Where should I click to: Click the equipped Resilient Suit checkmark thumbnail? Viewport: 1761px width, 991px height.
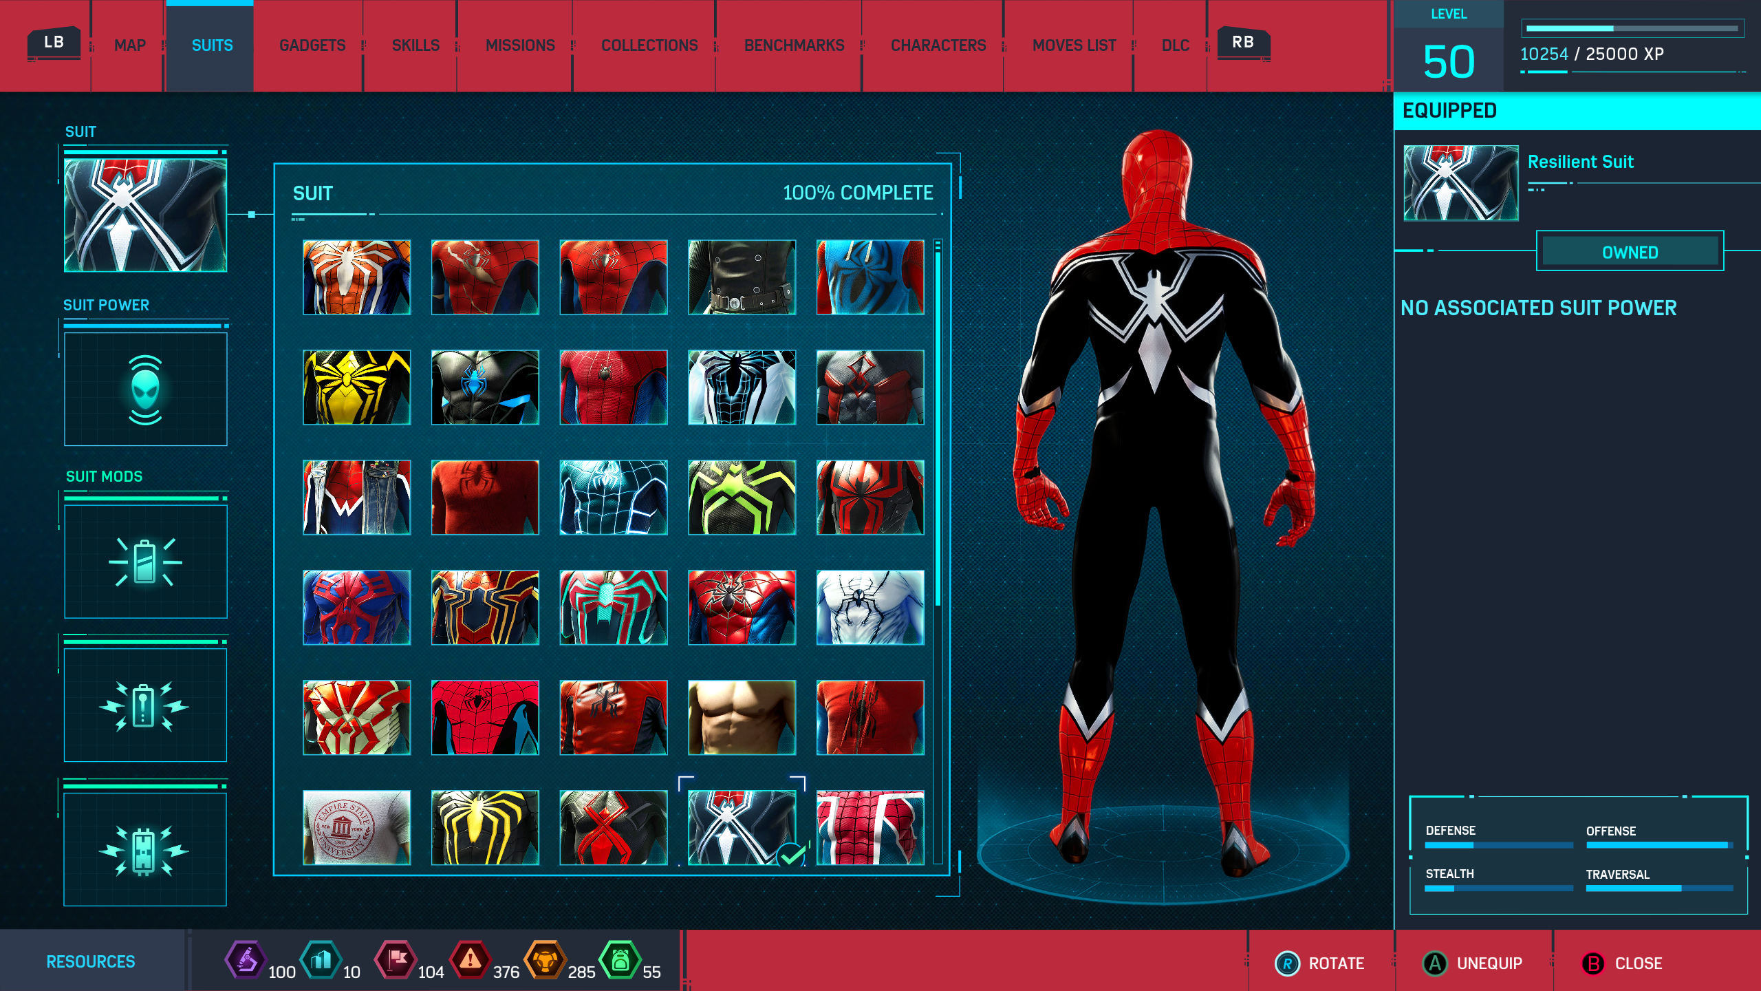pos(742,827)
